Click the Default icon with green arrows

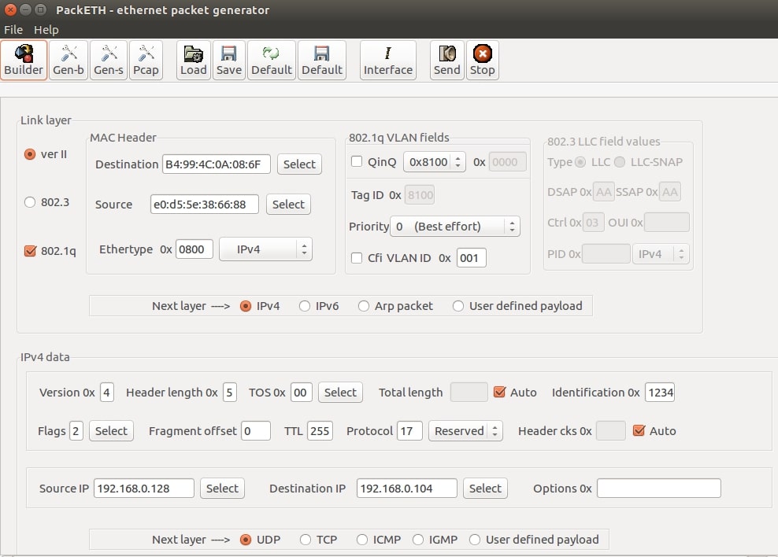click(272, 60)
